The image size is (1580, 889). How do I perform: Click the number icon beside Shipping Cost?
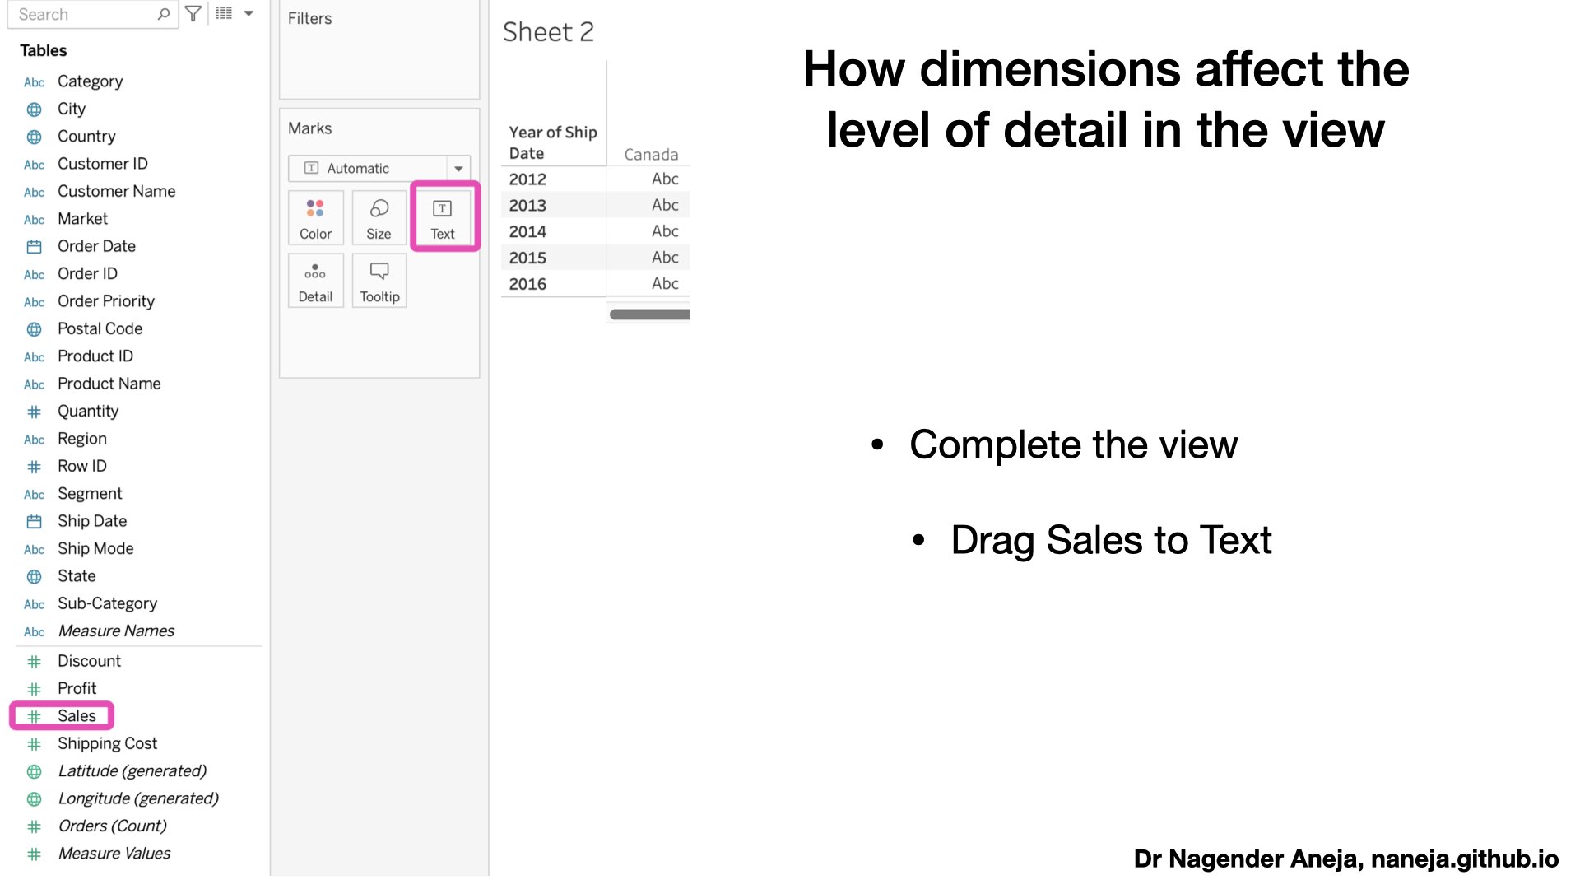[34, 744]
